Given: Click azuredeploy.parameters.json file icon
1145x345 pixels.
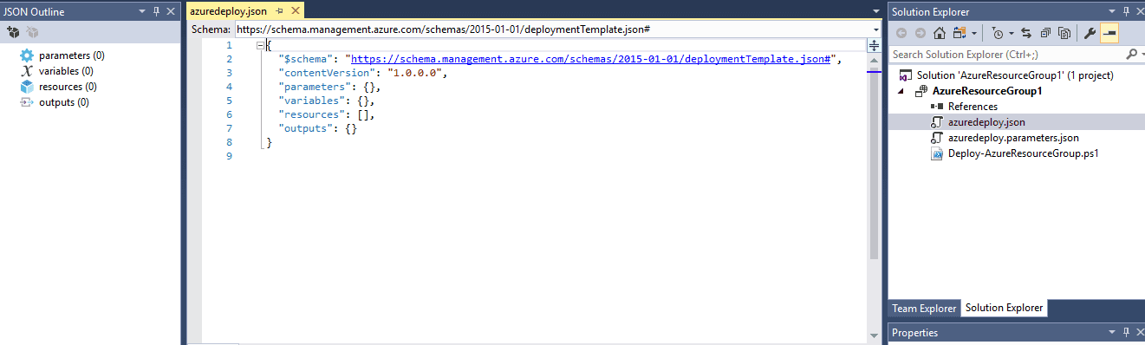Looking at the screenshot, I should (937, 138).
